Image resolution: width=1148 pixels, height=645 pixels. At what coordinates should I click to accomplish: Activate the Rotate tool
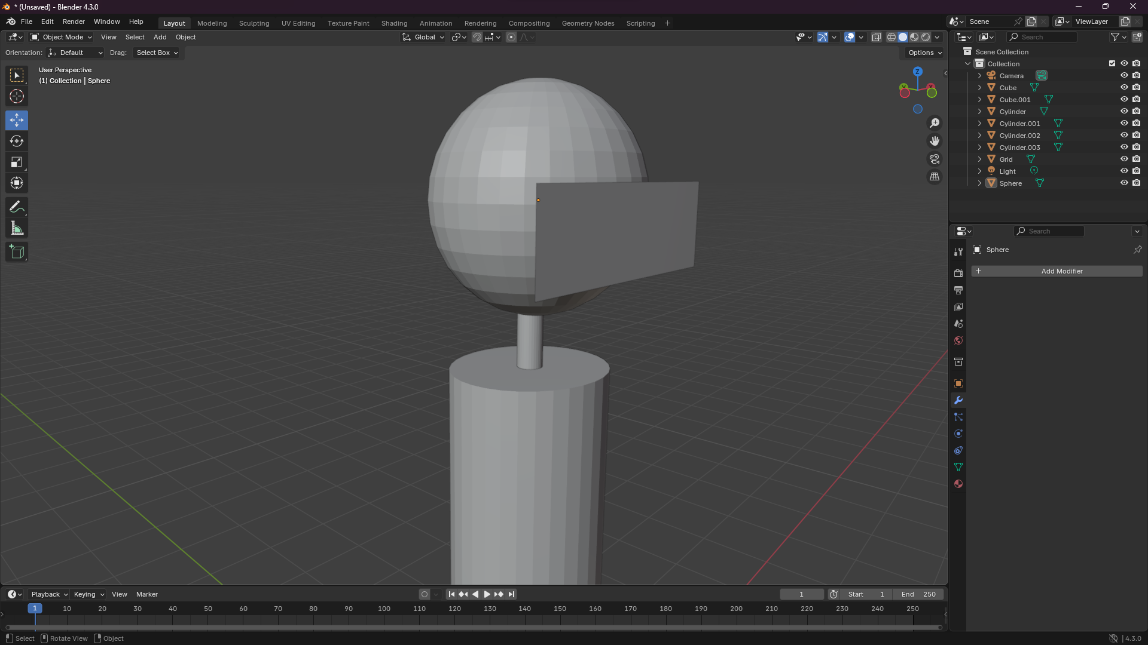[x=17, y=142]
